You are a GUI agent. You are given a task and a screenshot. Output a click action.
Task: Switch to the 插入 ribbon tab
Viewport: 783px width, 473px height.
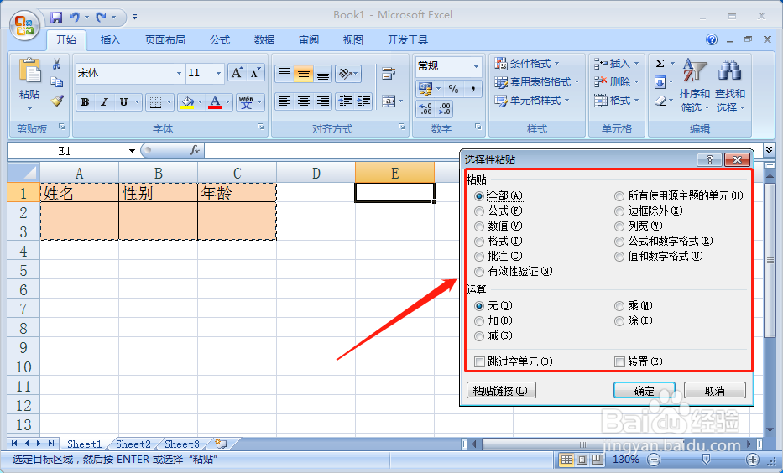tap(111, 40)
